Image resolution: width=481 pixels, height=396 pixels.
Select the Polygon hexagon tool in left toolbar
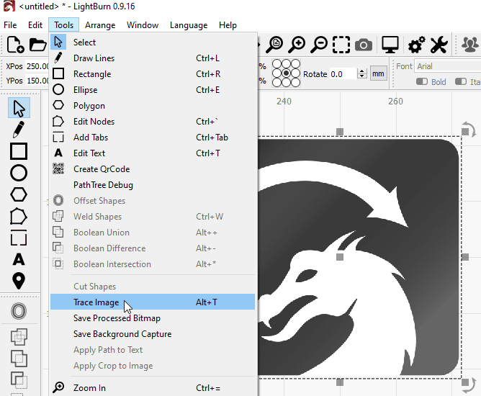pos(19,194)
